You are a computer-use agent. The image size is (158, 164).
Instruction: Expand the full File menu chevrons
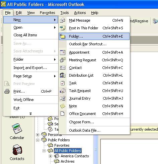(x=30, y=113)
